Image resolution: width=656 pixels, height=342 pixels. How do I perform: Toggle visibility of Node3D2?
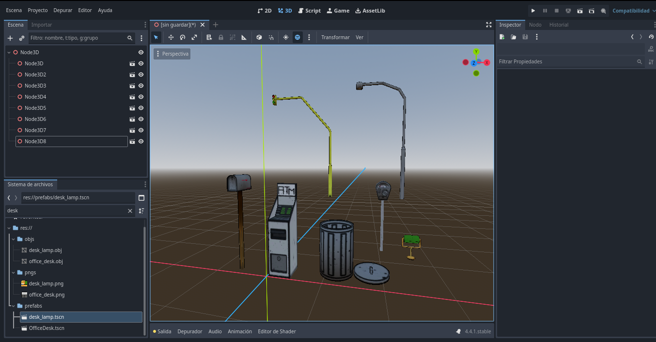[141, 74]
